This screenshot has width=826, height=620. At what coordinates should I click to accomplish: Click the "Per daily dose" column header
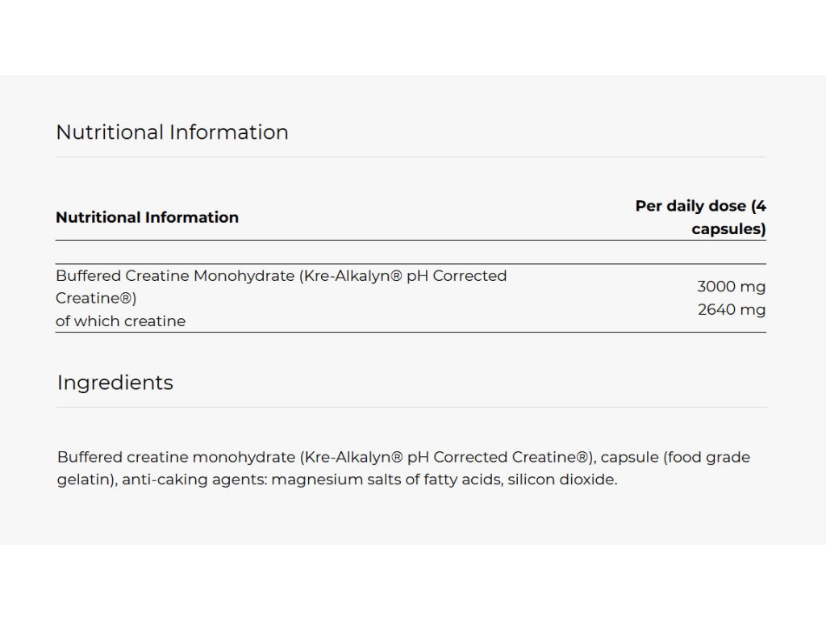[700, 206]
